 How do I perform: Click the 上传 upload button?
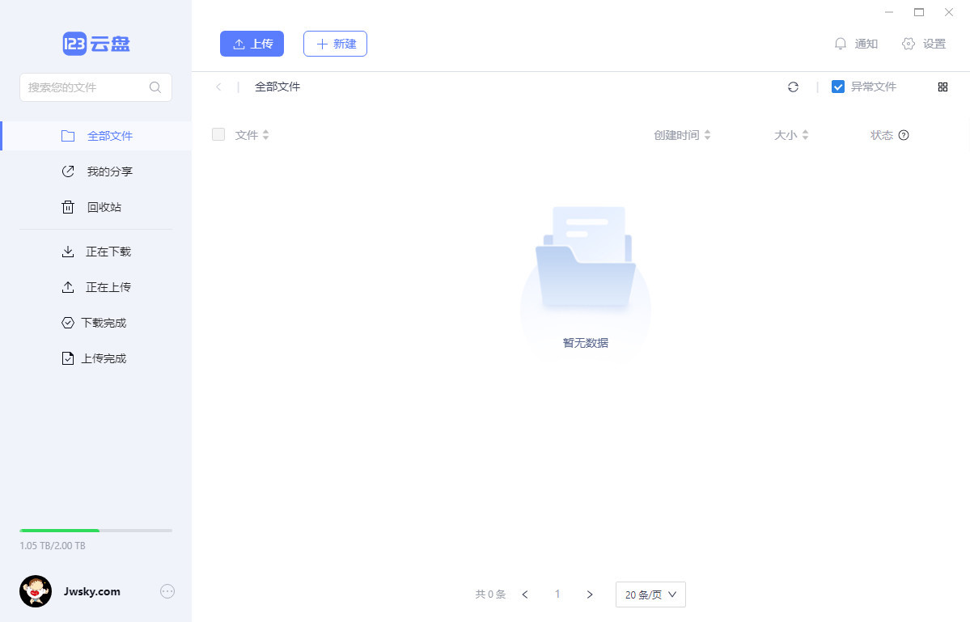pyautogui.click(x=252, y=44)
